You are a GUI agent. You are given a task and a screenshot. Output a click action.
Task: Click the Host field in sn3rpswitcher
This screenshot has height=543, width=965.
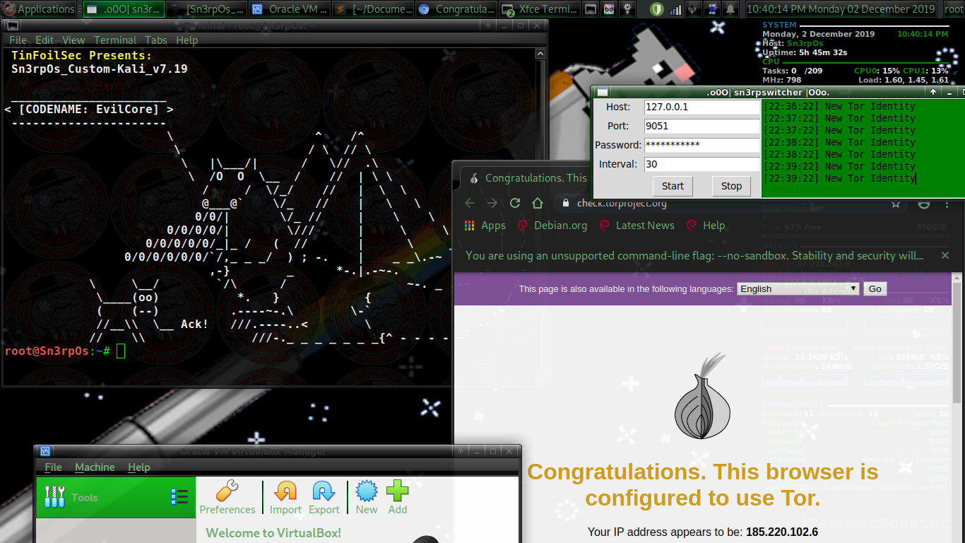[701, 107]
